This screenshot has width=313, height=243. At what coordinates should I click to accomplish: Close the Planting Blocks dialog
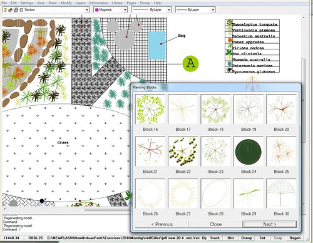[215, 224]
